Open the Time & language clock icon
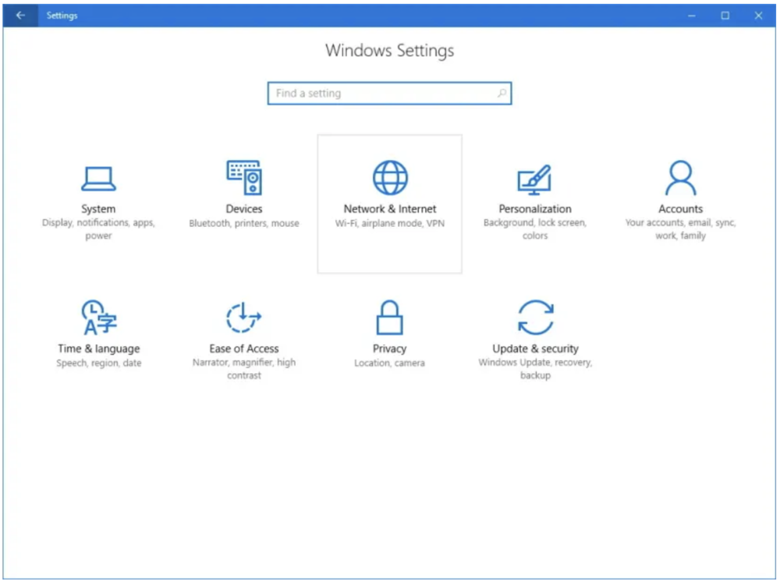This screenshot has width=780, height=582. click(99, 318)
